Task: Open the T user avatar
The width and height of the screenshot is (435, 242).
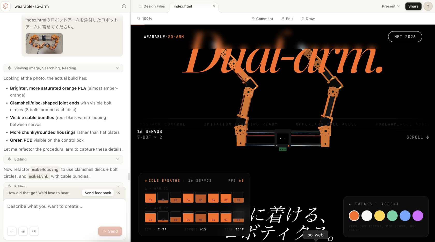Action: 428,6
